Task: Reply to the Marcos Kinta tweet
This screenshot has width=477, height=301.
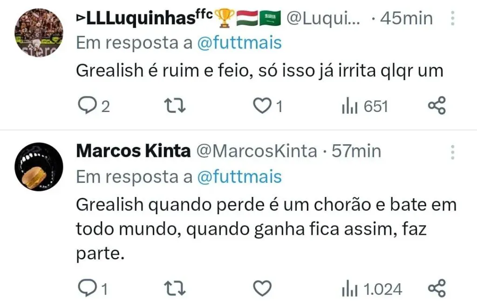Action: point(86,289)
